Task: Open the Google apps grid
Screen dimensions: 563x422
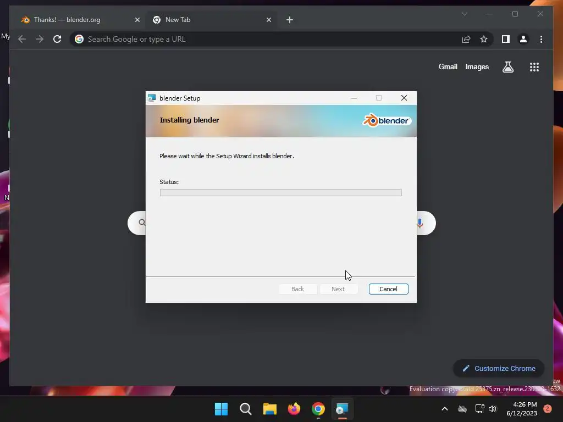Action: pos(534,66)
